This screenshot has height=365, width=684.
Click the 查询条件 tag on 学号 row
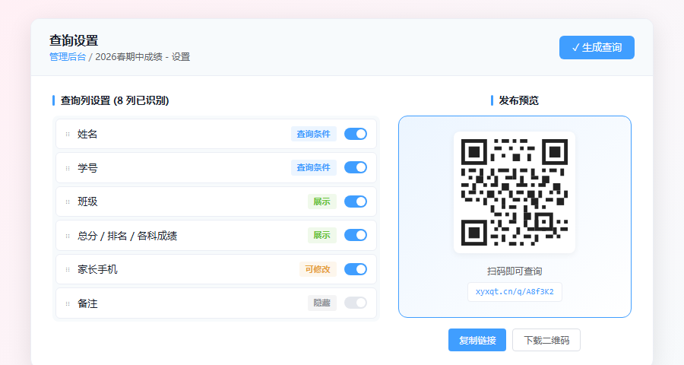point(314,167)
